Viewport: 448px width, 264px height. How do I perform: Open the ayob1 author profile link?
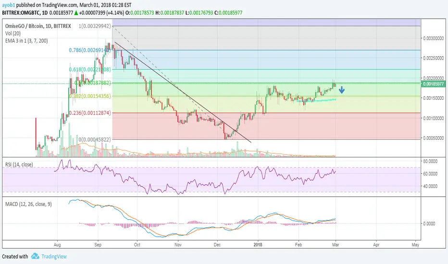pos(8,5)
